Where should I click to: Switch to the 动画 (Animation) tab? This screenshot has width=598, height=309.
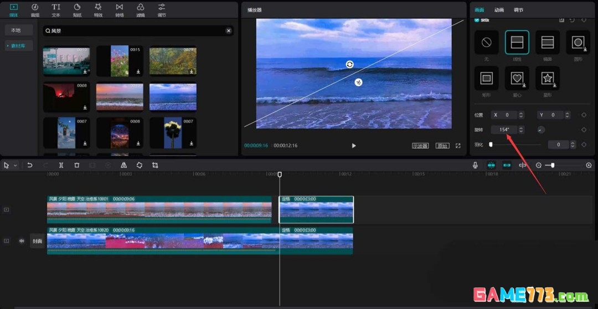point(499,10)
